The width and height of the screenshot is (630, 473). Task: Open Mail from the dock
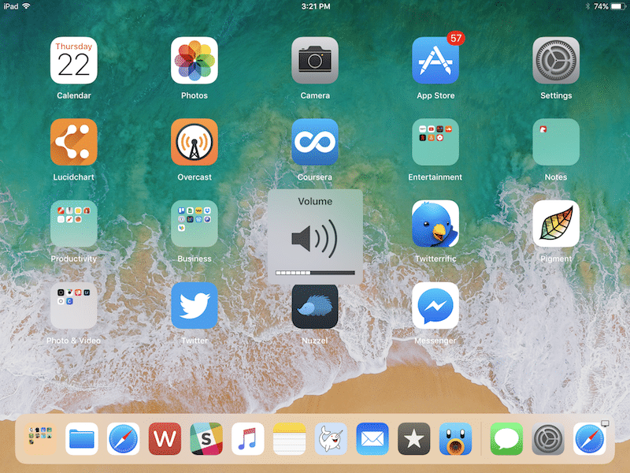(372, 439)
